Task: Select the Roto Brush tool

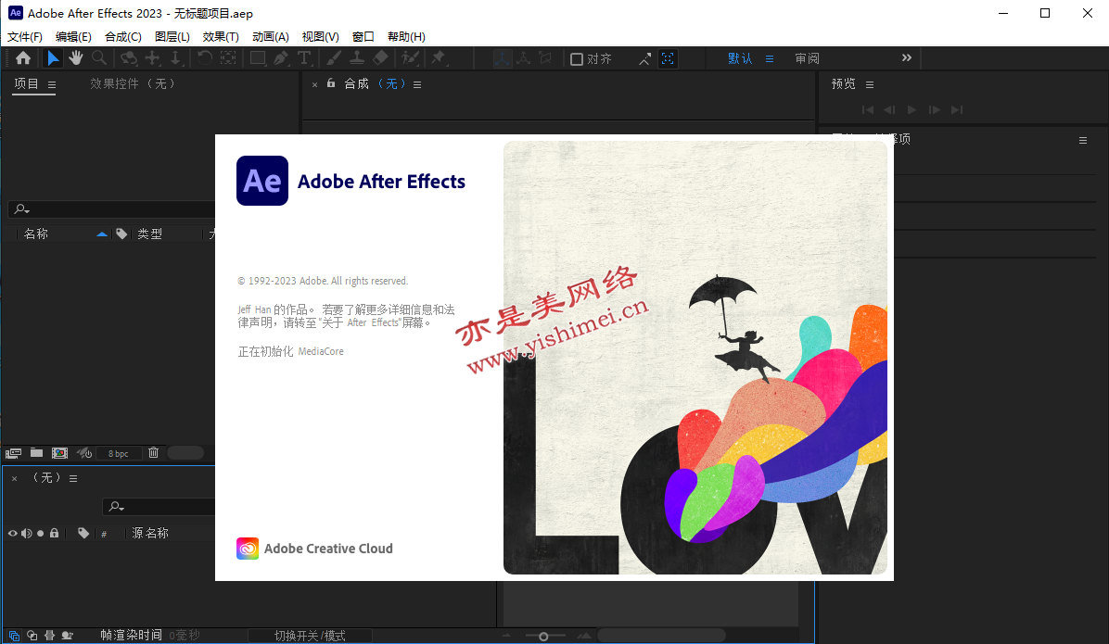Action: 410,58
